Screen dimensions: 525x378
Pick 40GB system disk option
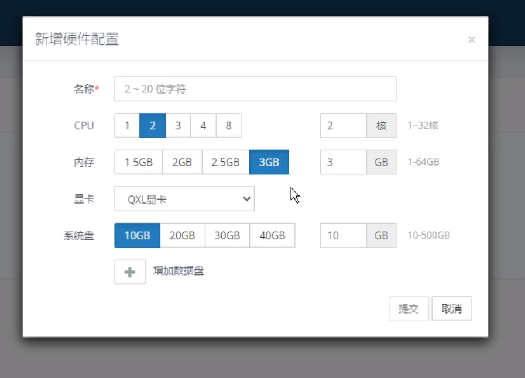pos(272,236)
